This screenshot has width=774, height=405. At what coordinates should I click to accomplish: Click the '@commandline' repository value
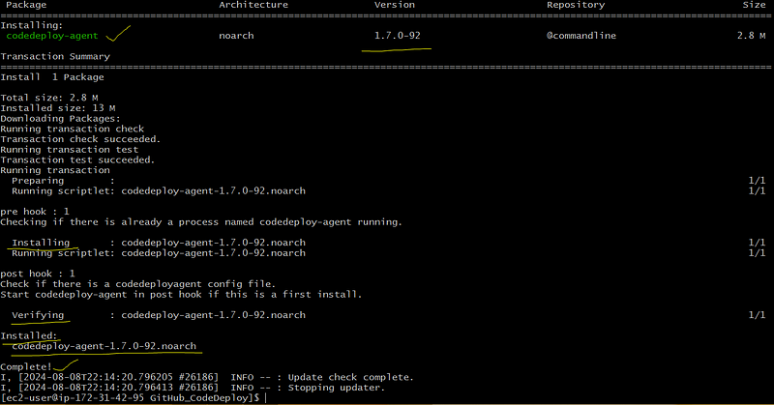(x=581, y=36)
